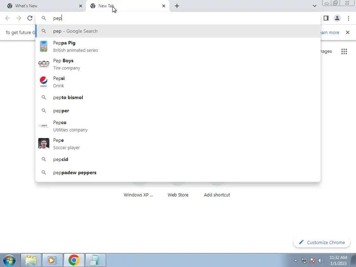Pick the pepcid suggestion
Viewport: 356px width, 267px height.
[178, 159]
